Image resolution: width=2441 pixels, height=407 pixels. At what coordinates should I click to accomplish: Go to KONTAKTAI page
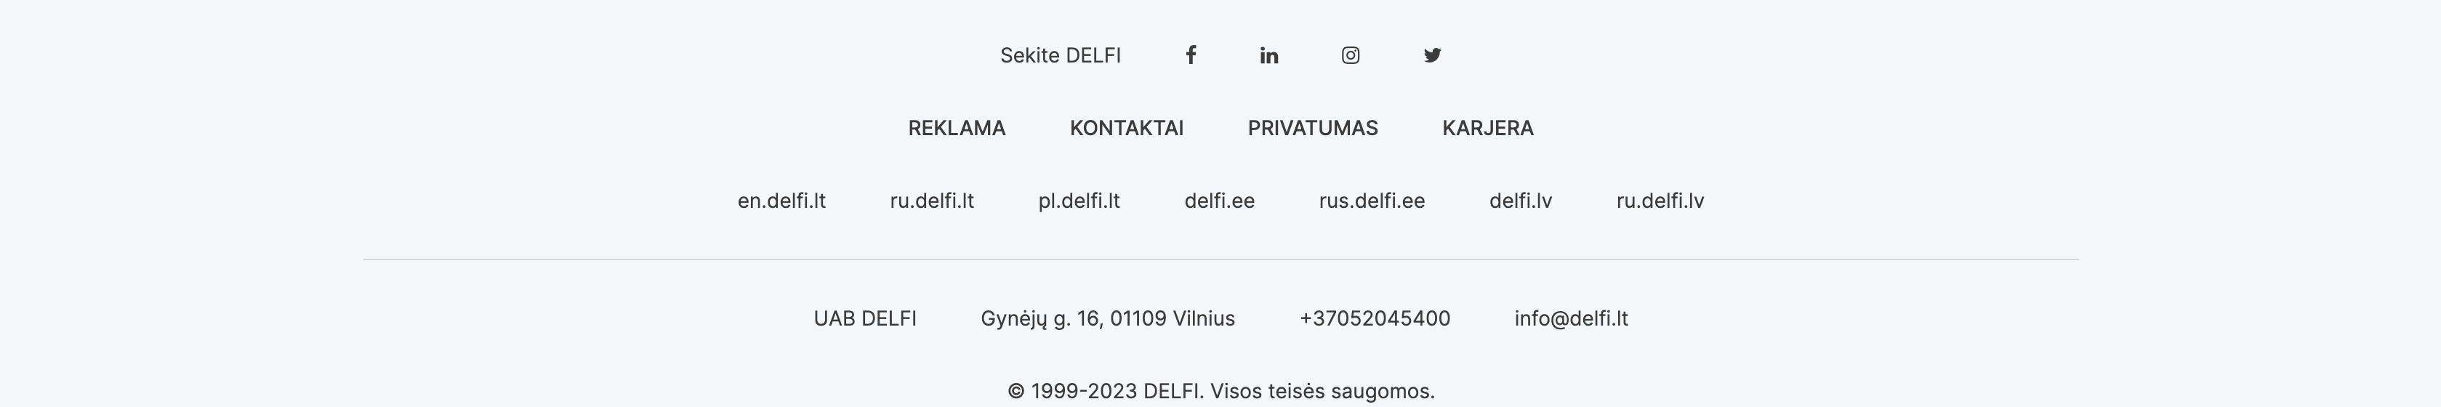point(1126,128)
